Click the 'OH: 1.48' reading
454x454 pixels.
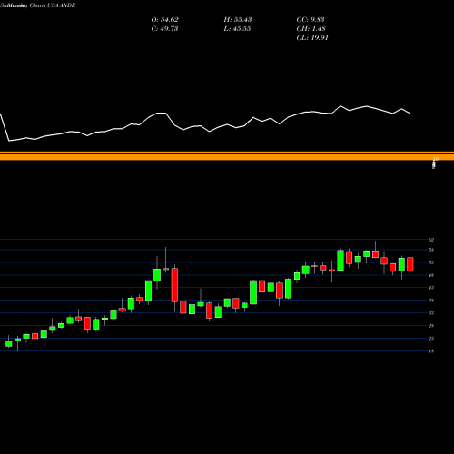(311, 29)
